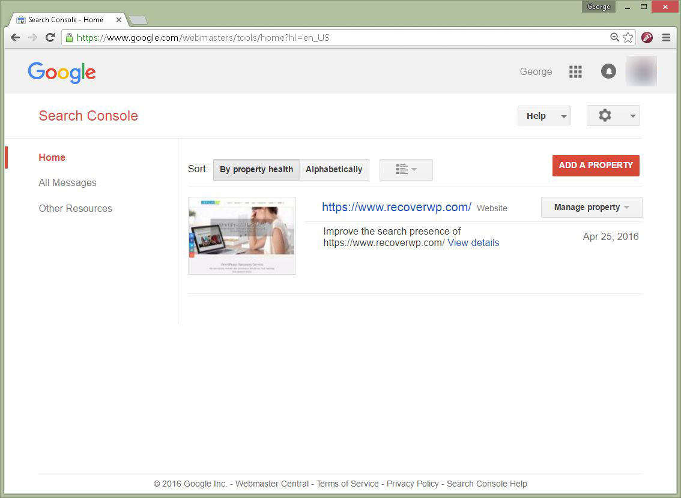Click the Google logo
Viewport: 681px width, 498px height.
[62, 73]
